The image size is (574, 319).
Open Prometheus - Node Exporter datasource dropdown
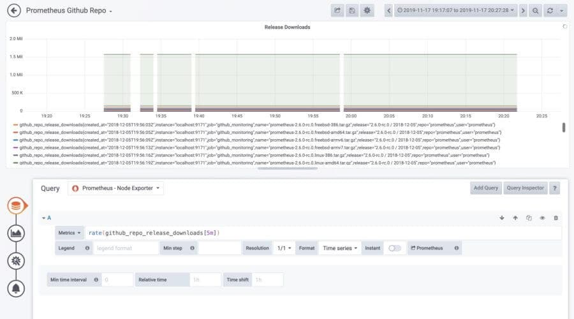point(115,188)
